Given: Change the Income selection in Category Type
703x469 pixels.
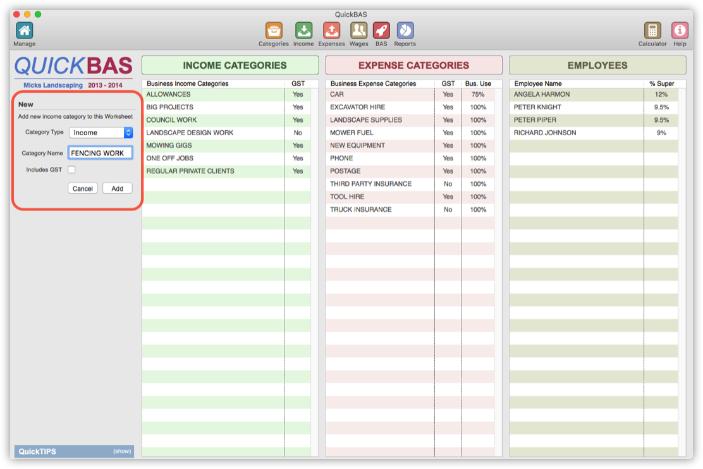Looking at the screenshot, I should [101, 133].
